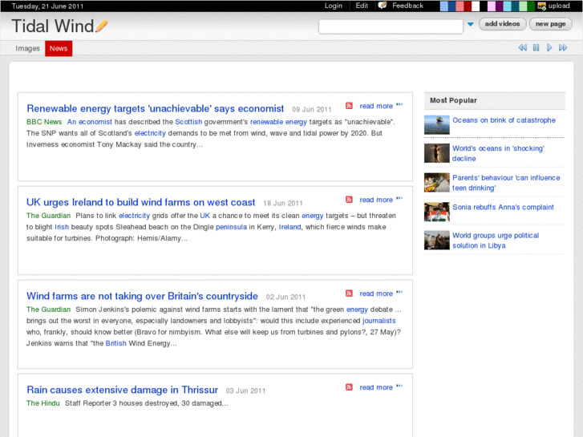Open RSS feed icon for Rain causes damage article
This screenshot has width=583, height=437.
point(349,386)
